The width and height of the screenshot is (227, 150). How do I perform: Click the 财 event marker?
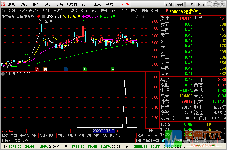[x=66, y=69]
